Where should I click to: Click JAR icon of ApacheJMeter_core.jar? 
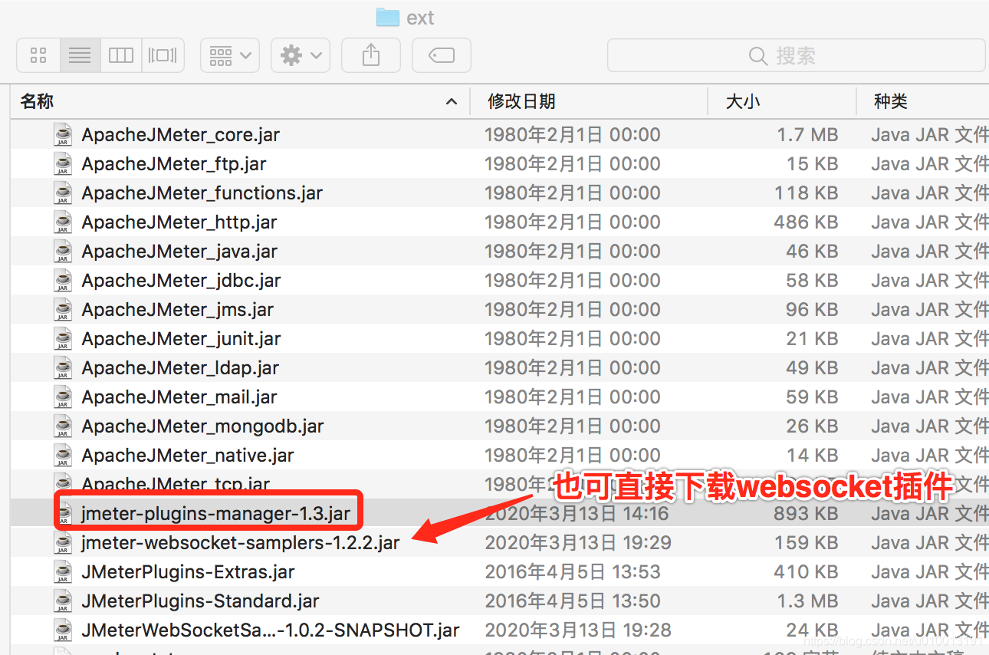pyautogui.click(x=63, y=135)
